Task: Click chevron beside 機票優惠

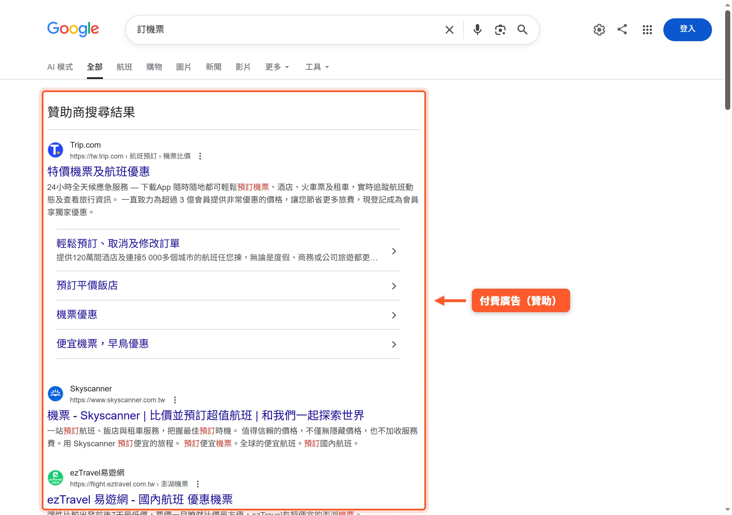Action: tap(394, 315)
